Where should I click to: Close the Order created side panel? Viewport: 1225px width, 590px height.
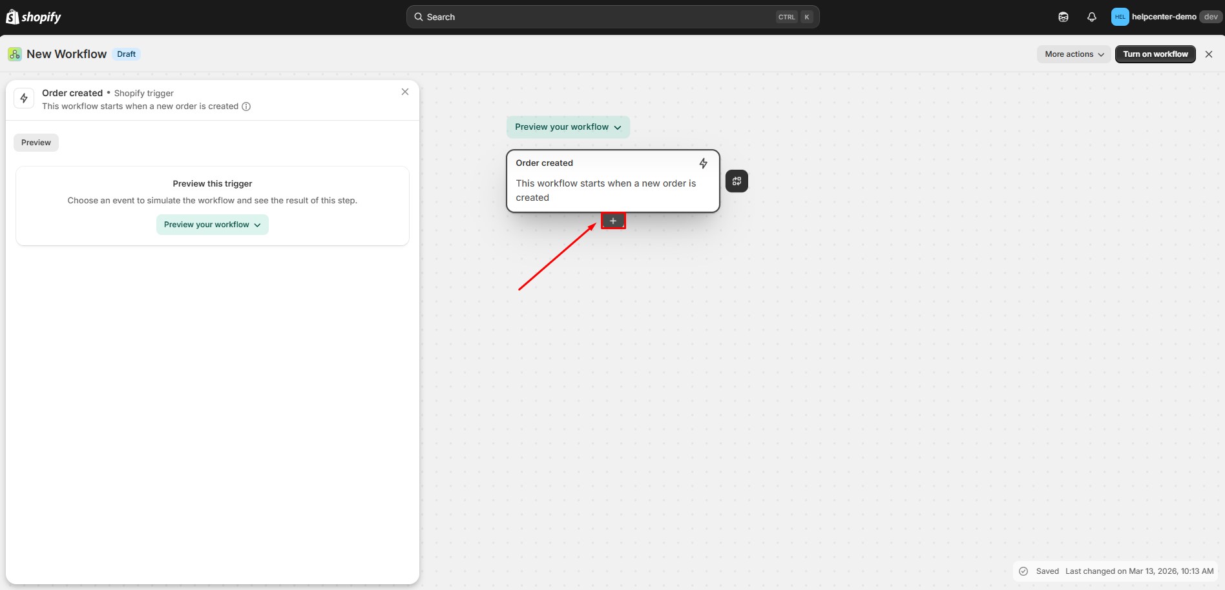click(405, 92)
